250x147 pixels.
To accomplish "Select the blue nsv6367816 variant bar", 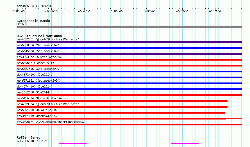I will 129,72.
